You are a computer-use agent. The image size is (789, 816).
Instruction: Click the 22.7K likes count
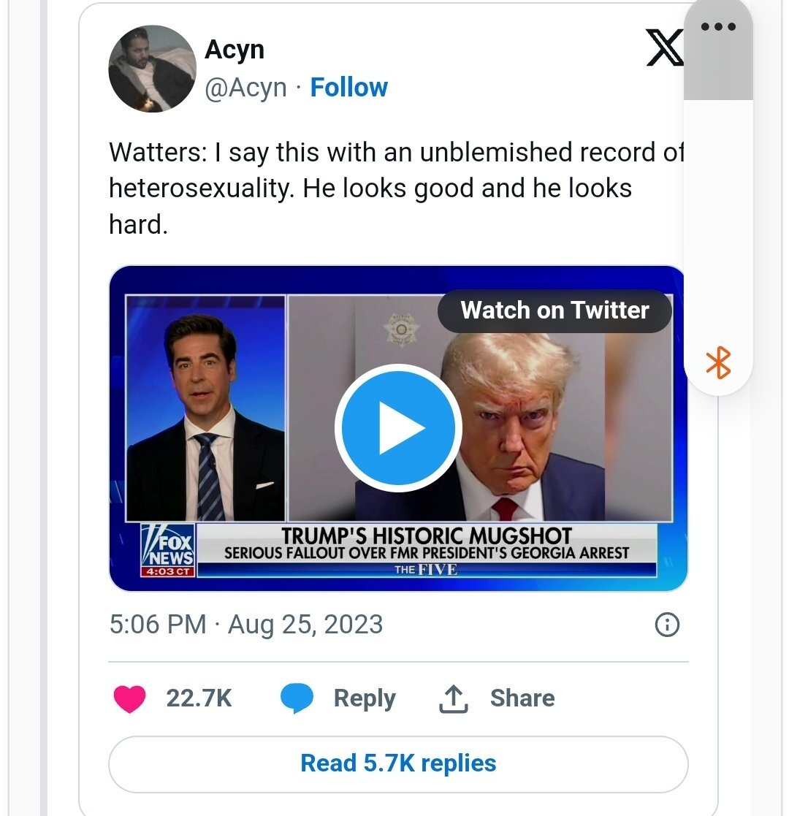(x=199, y=698)
